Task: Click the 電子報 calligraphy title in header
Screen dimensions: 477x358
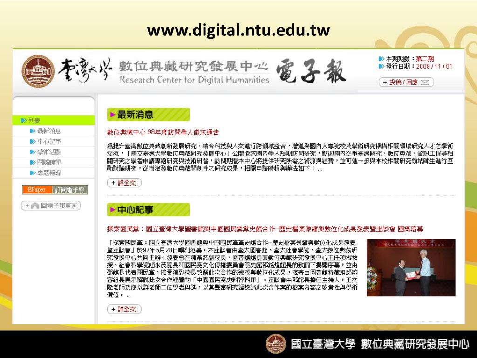Action: click(311, 71)
